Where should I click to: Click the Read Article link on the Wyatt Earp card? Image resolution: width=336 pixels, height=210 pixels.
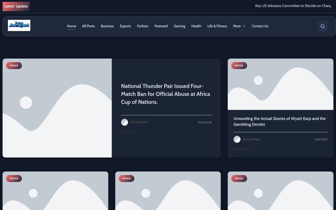[x=244, y=149]
